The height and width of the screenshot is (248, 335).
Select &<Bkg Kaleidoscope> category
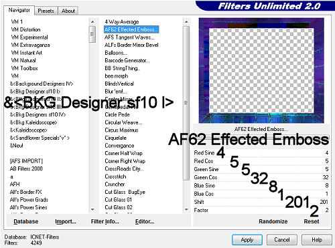click(x=33, y=122)
